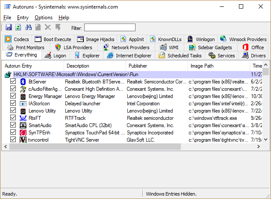Click the Autorun Entry column header

pyautogui.click(x=33, y=66)
